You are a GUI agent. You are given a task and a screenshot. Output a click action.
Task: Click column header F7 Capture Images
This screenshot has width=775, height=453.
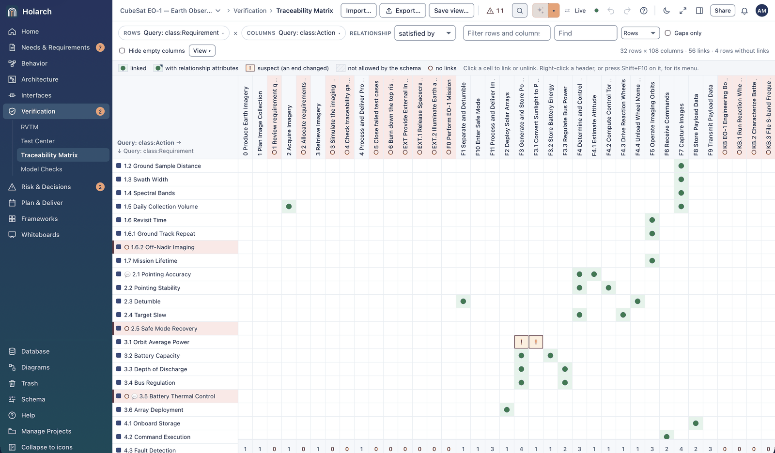(x=681, y=117)
